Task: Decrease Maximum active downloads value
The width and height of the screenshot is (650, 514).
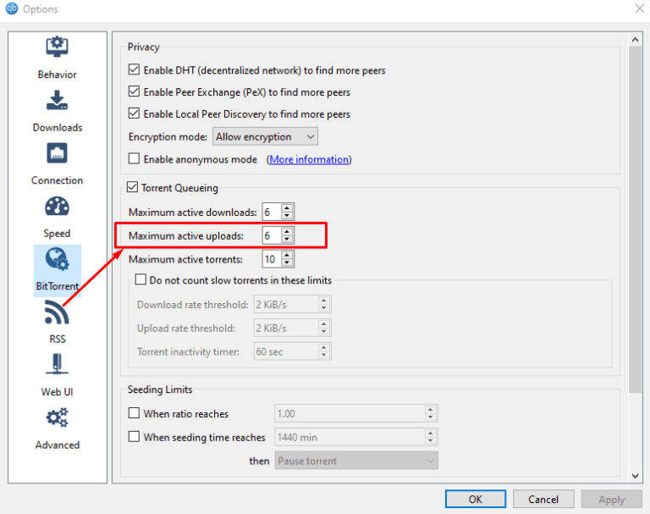Action: (x=287, y=216)
